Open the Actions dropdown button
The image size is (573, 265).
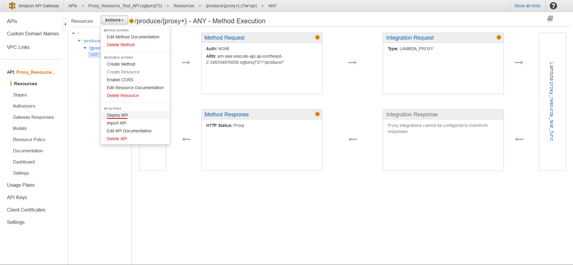[x=114, y=20]
